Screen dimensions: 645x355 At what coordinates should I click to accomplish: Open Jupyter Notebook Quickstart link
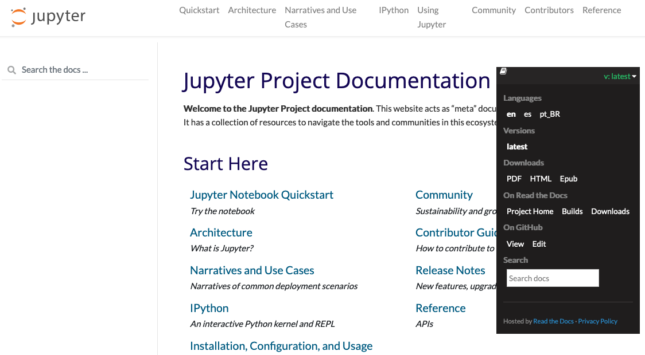(x=262, y=195)
